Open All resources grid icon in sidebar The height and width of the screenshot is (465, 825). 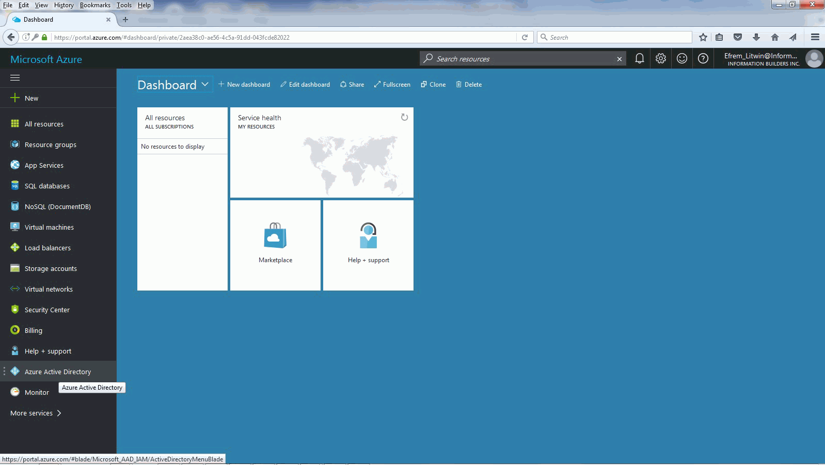tap(15, 124)
